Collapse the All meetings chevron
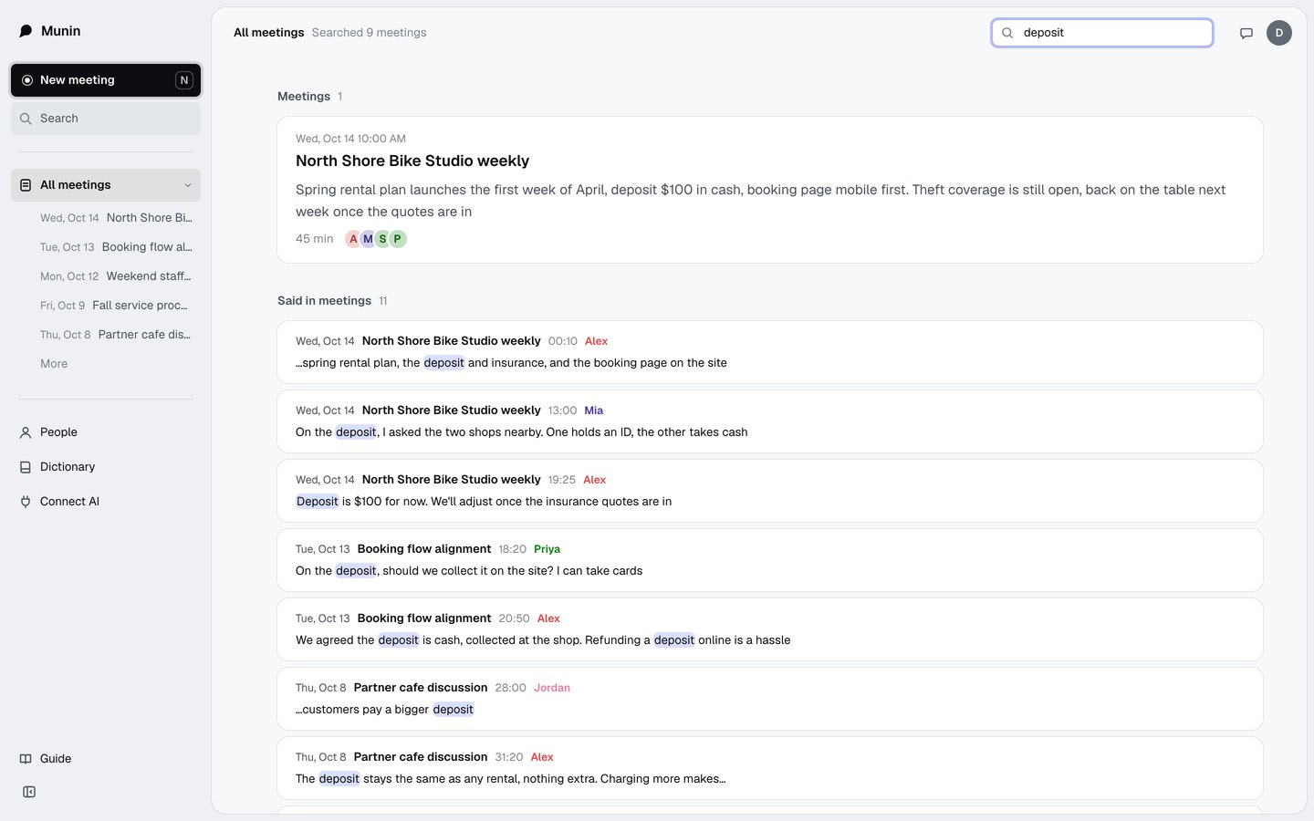Screen dimensions: 1314x821 click(x=188, y=185)
